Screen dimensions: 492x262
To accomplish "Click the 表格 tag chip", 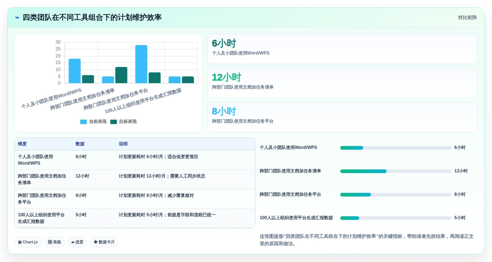I will coord(55,242).
